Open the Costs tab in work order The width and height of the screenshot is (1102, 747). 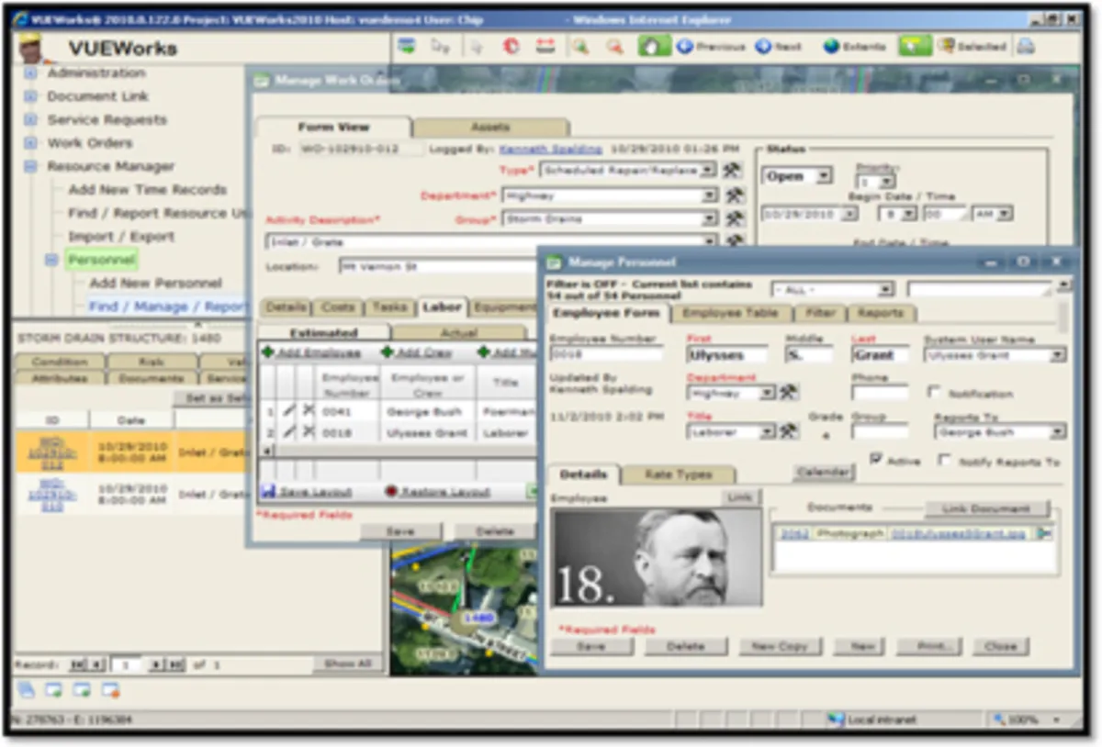(x=339, y=307)
